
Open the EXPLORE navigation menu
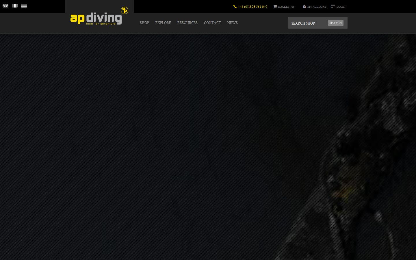163,23
